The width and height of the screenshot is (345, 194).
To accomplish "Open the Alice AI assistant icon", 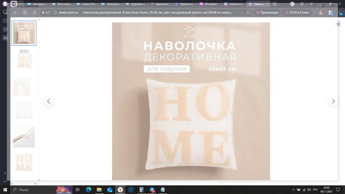I will pos(321,13).
